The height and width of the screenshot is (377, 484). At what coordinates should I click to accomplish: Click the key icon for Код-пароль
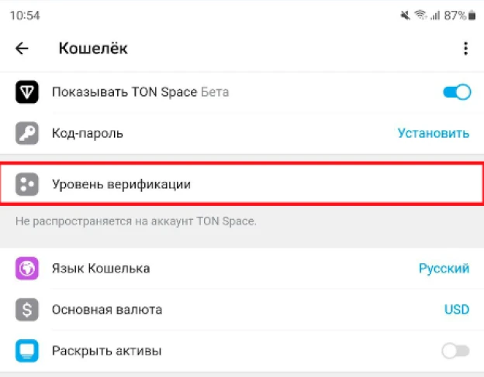pyautogui.click(x=27, y=133)
